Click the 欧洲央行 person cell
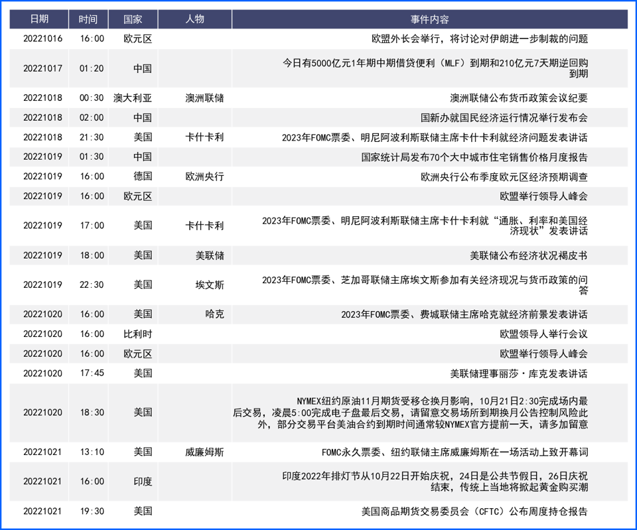This screenshot has width=637, height=530. 204,176
